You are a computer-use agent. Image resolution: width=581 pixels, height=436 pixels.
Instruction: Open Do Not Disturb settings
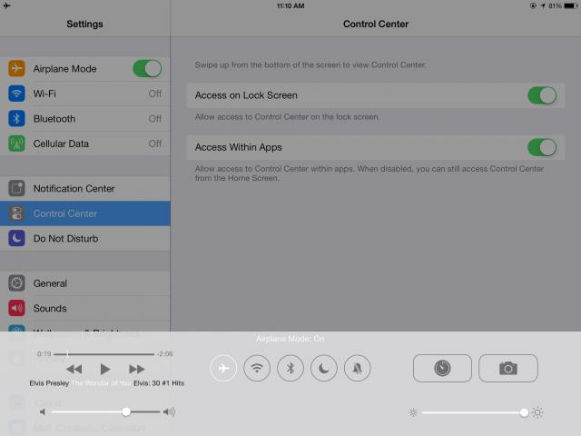(x=85, y=238)
